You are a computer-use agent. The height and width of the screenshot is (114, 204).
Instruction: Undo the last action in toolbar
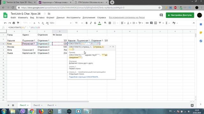(x=5, y=23)
